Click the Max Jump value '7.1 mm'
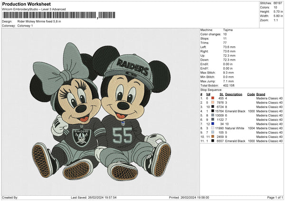Viewport: 285px width, 201px height. 228,81
